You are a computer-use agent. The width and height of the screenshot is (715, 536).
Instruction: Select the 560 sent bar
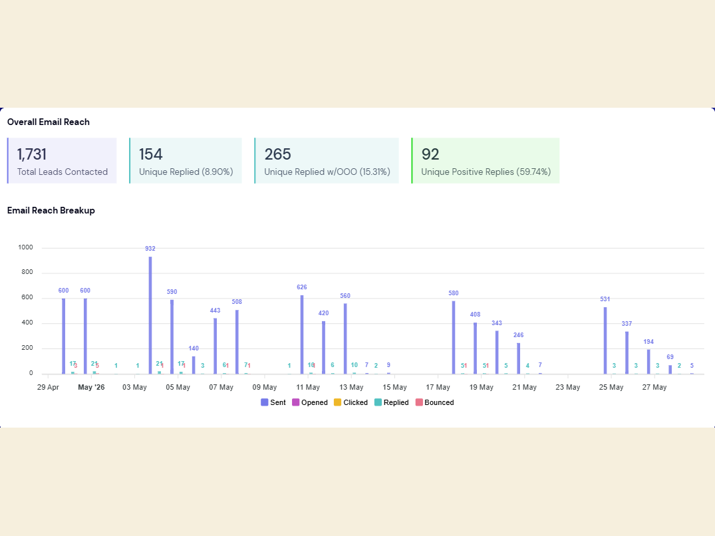[345, 338]
